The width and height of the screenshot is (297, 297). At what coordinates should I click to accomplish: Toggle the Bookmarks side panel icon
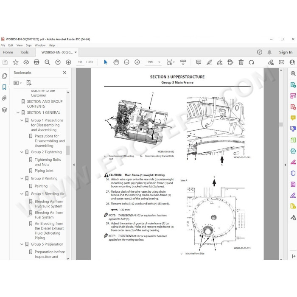click(x=4, y=87)
